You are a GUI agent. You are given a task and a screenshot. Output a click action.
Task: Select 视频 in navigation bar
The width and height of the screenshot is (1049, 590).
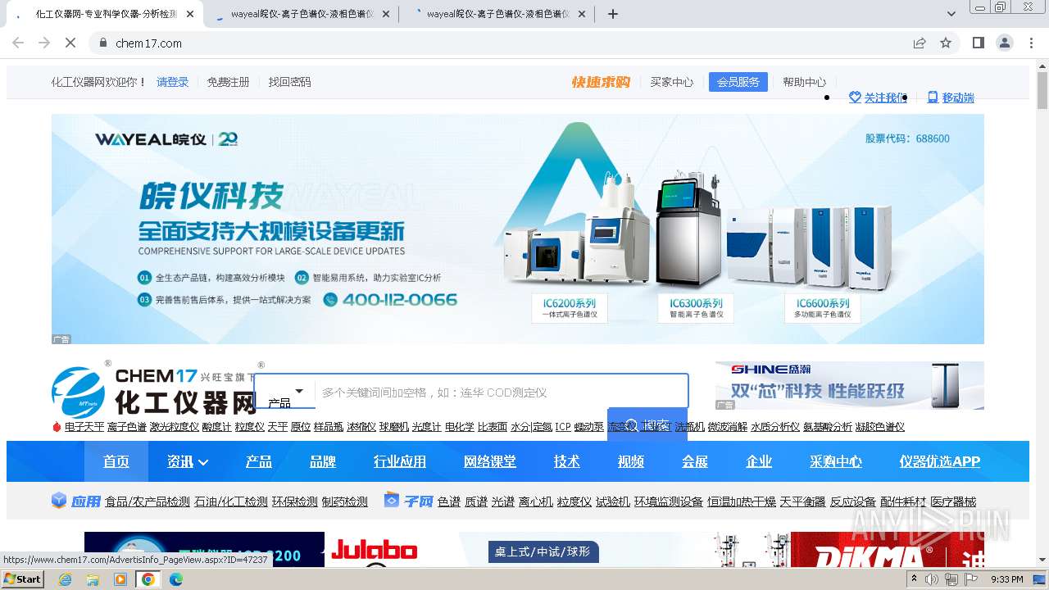631,461
